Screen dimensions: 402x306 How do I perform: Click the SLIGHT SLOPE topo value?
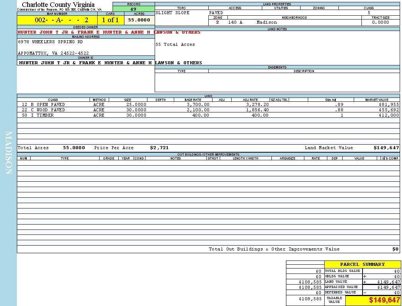(x=172, y=13)
